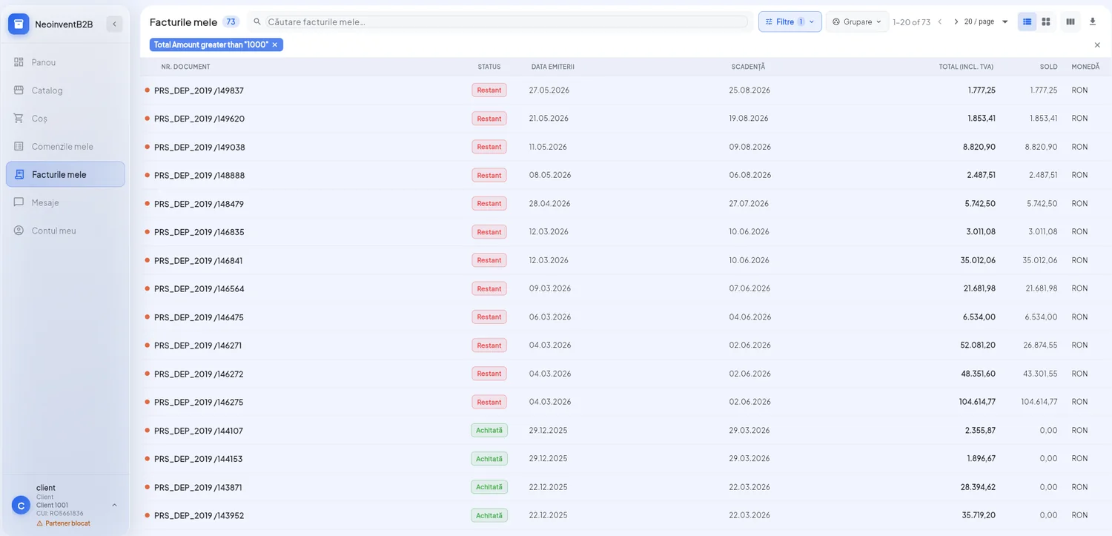Remove the Total Amount greater than 1000 filter chip

click(275, 44)
